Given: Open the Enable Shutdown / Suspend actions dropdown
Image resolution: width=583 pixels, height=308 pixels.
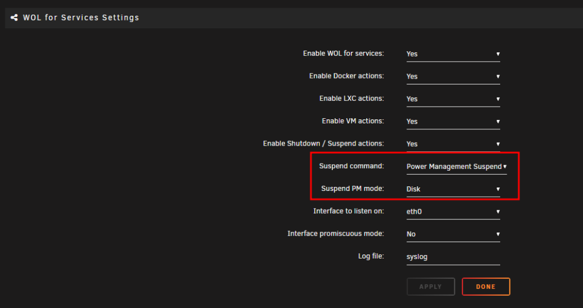Looking at the screenshot, I should 453,144.
